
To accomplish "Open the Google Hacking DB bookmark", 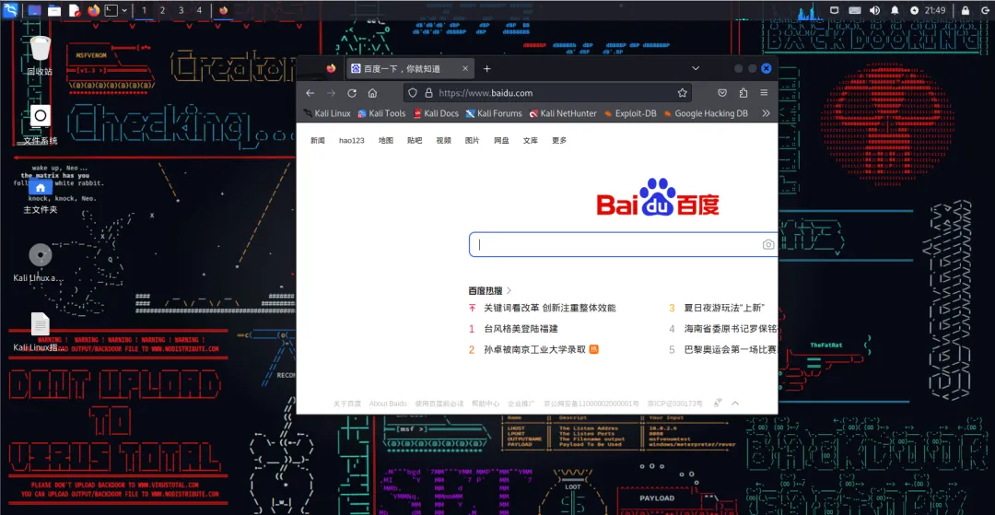I will click(x=706, y=113).
